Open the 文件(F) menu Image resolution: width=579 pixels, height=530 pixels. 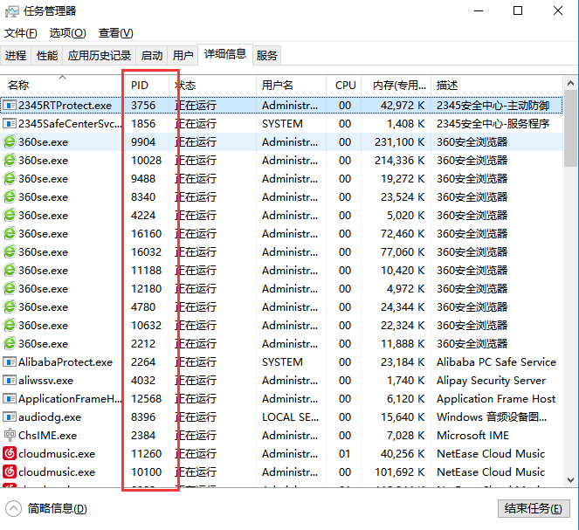(21, 33)
